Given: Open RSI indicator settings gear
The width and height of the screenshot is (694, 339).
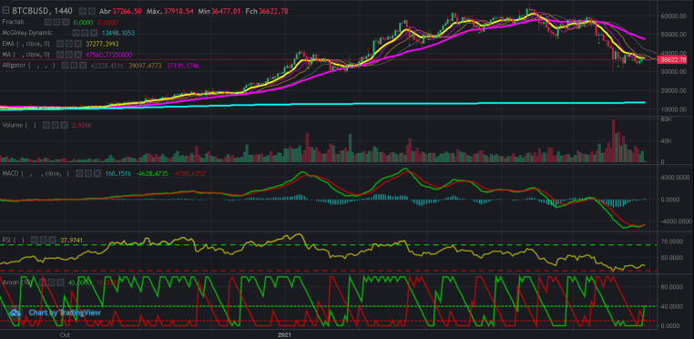Looking at the screenshot, I should 44,240.
